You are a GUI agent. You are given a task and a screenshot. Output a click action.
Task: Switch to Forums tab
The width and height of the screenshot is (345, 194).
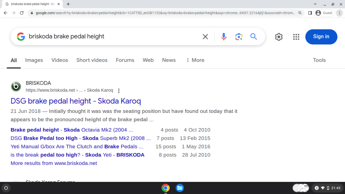point(125,60)
